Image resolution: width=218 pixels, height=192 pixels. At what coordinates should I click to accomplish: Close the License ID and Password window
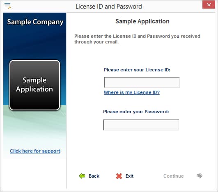[209, 5]
